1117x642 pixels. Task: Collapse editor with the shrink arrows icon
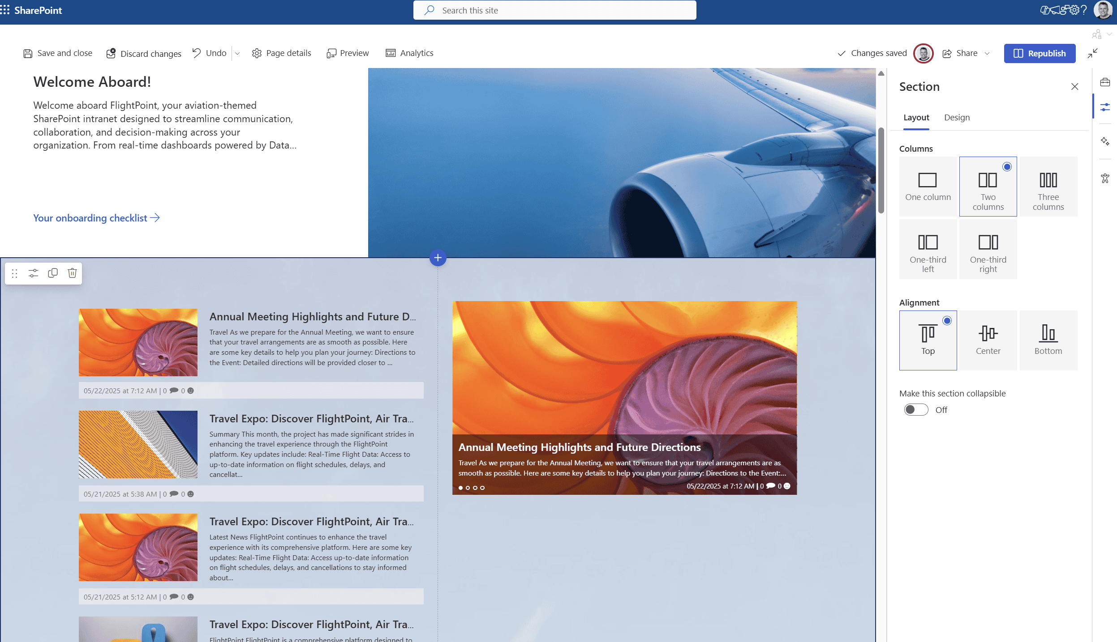coord(1092,53)
